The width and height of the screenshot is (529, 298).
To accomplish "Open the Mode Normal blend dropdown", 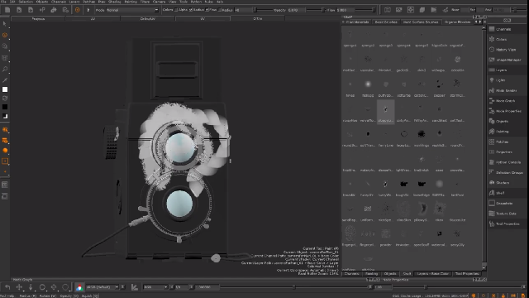I will [x=132, y=10].
